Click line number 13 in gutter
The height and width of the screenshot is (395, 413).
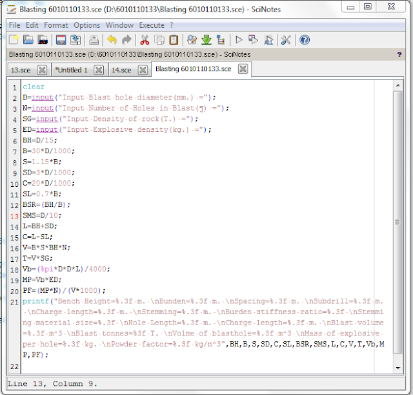pos(14,217)
